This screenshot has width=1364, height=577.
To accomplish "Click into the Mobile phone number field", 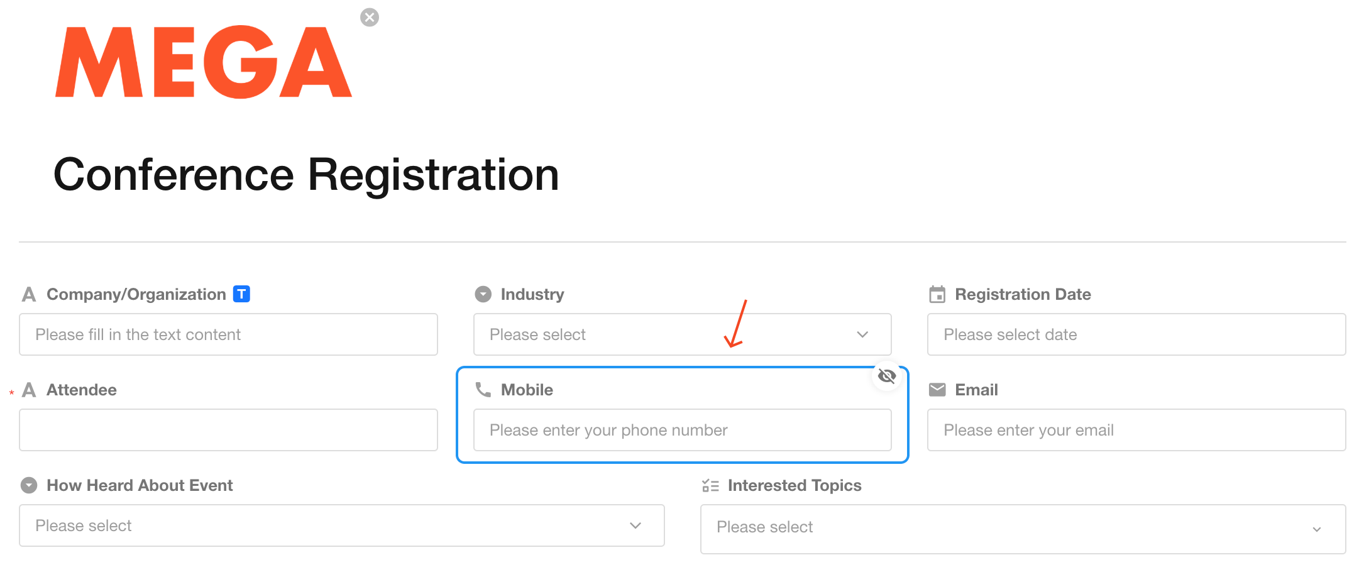I will pyautogui.click(x=682, y=430).
